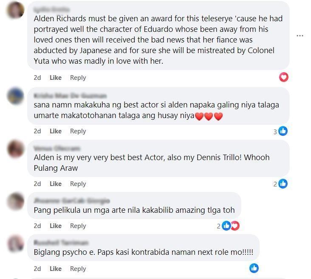The image size is (311, 279).
Task: Open avatar of Pulang Araw commenter
Action: [15, 149]
